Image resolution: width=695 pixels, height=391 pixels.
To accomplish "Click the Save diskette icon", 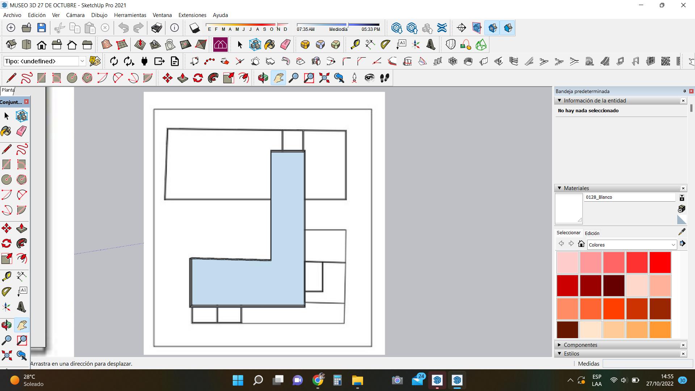I will [42, 28].
